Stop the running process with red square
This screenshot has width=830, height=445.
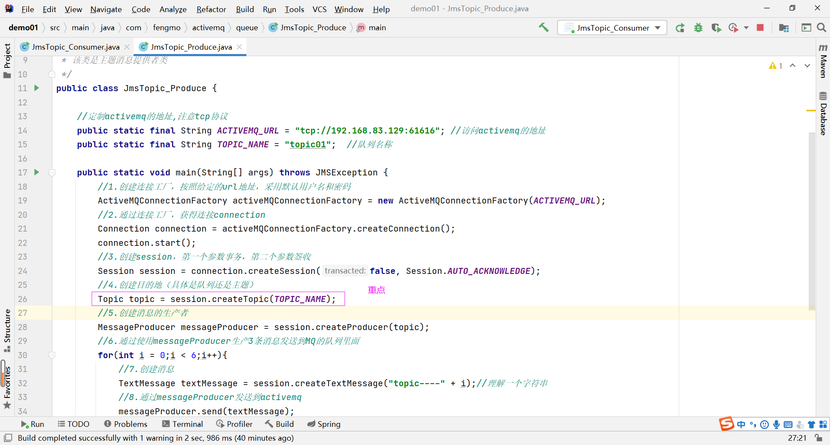point(760,28)
